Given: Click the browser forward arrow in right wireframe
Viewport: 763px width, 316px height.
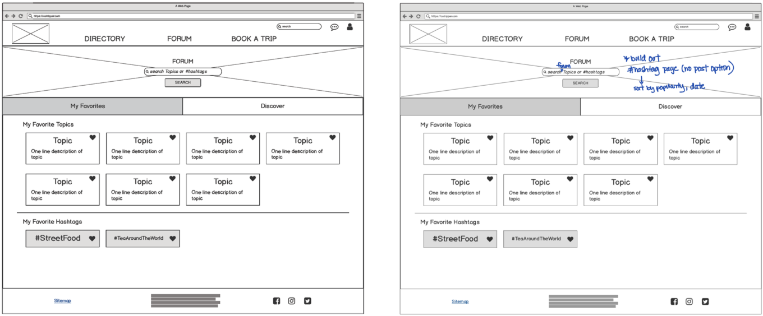Looking at the screenshot, I should click(411, 16).
